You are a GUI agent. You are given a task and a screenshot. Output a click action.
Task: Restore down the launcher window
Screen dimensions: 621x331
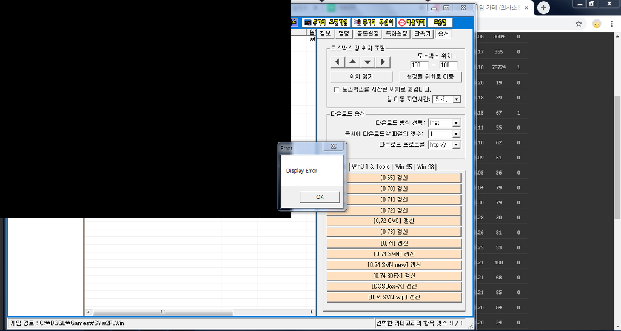[x=446, y=8]
